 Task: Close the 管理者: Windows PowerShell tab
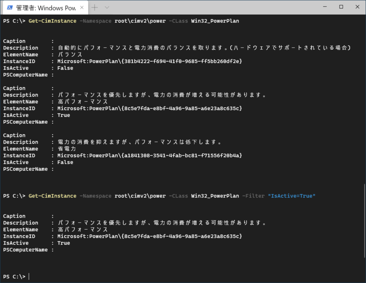click(x=82, y=7)
